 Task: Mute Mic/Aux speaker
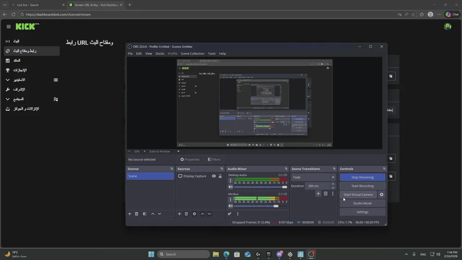pyautogui.click(x=231, y=206)
